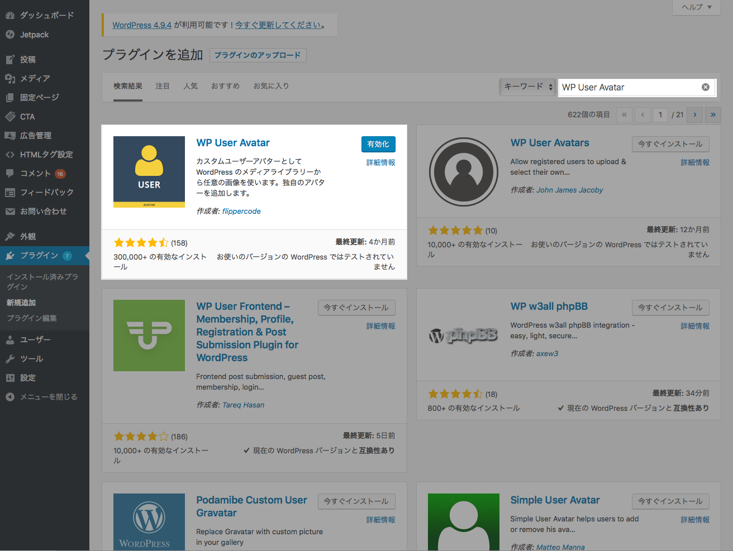Click the ユーザー person icon
The image size is (733, 551).
click(10, 340)
